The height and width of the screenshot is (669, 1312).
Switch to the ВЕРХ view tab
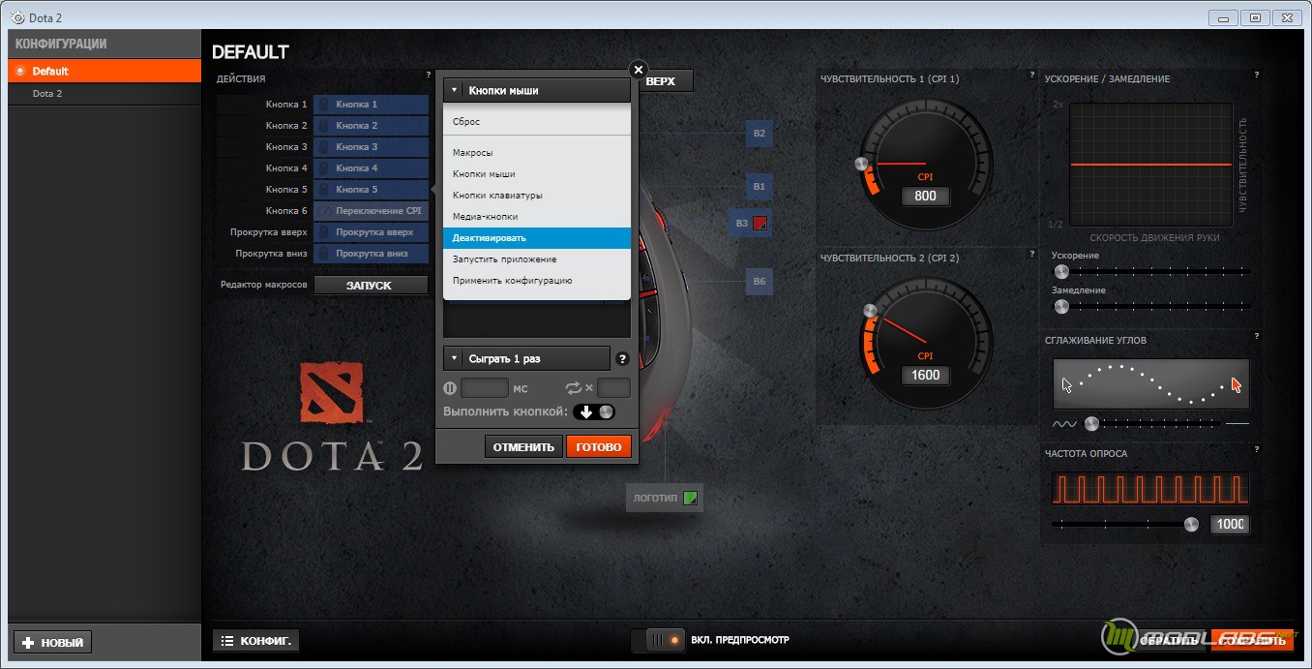(x=666, y=80)
